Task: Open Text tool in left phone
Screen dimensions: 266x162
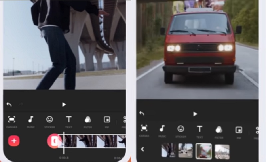Action: click(69, 122)
